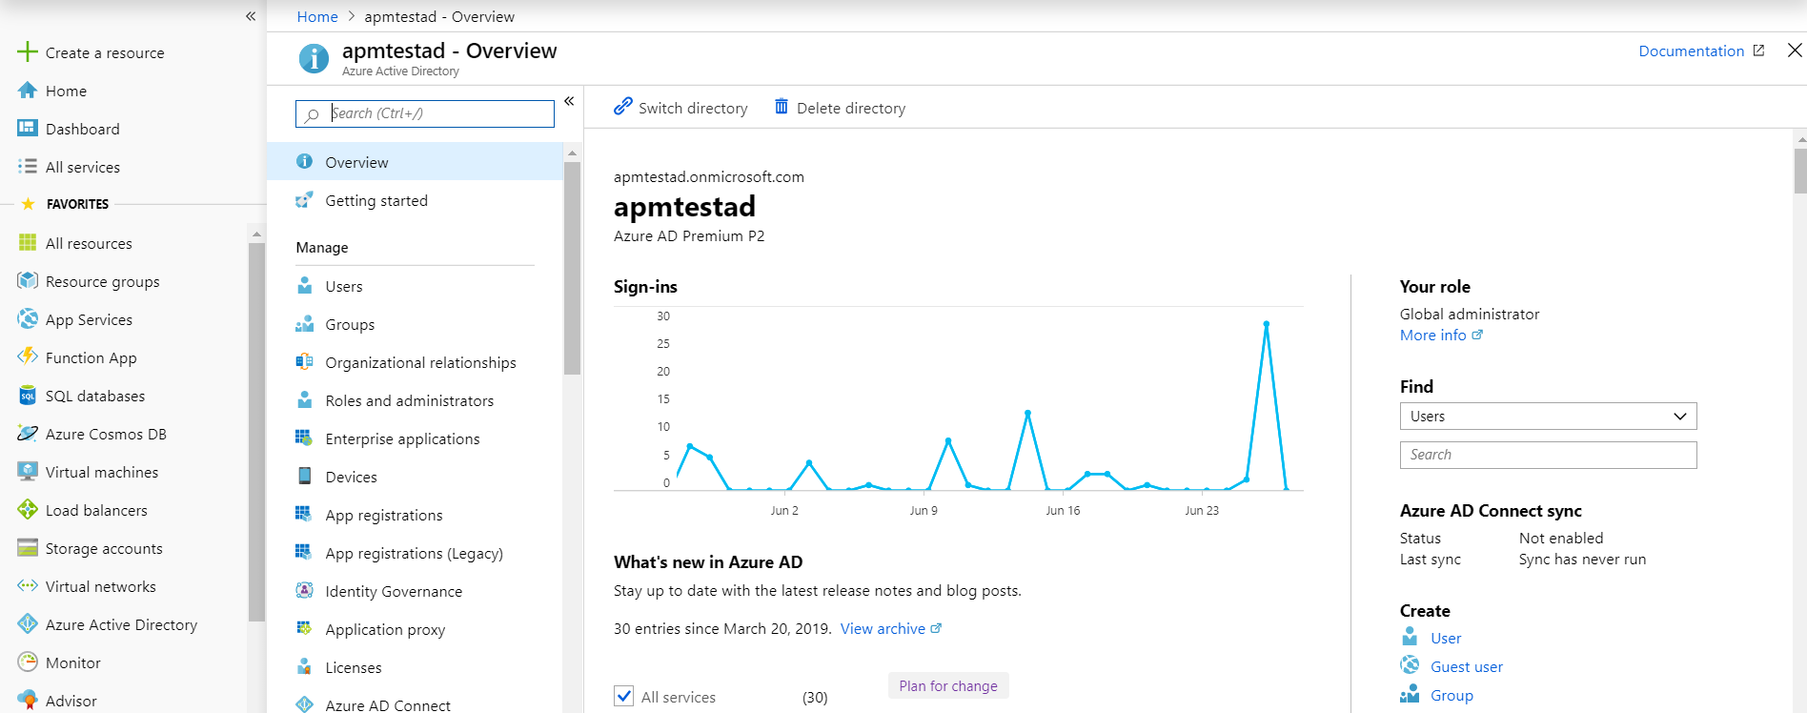Image resolution: width=1807 pixels, height=713 pixels.
Task: Click the Licenses icon under Manage
Action: (x=305, y=667)
